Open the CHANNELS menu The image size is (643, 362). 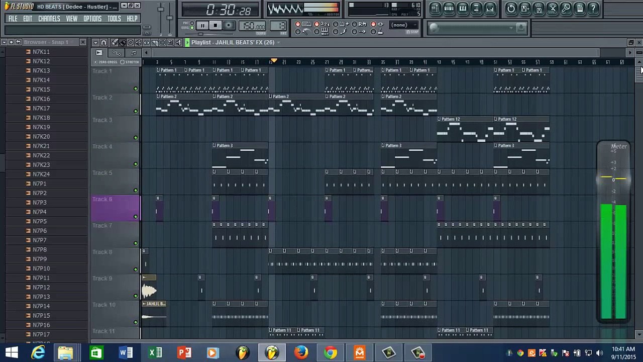49,19
